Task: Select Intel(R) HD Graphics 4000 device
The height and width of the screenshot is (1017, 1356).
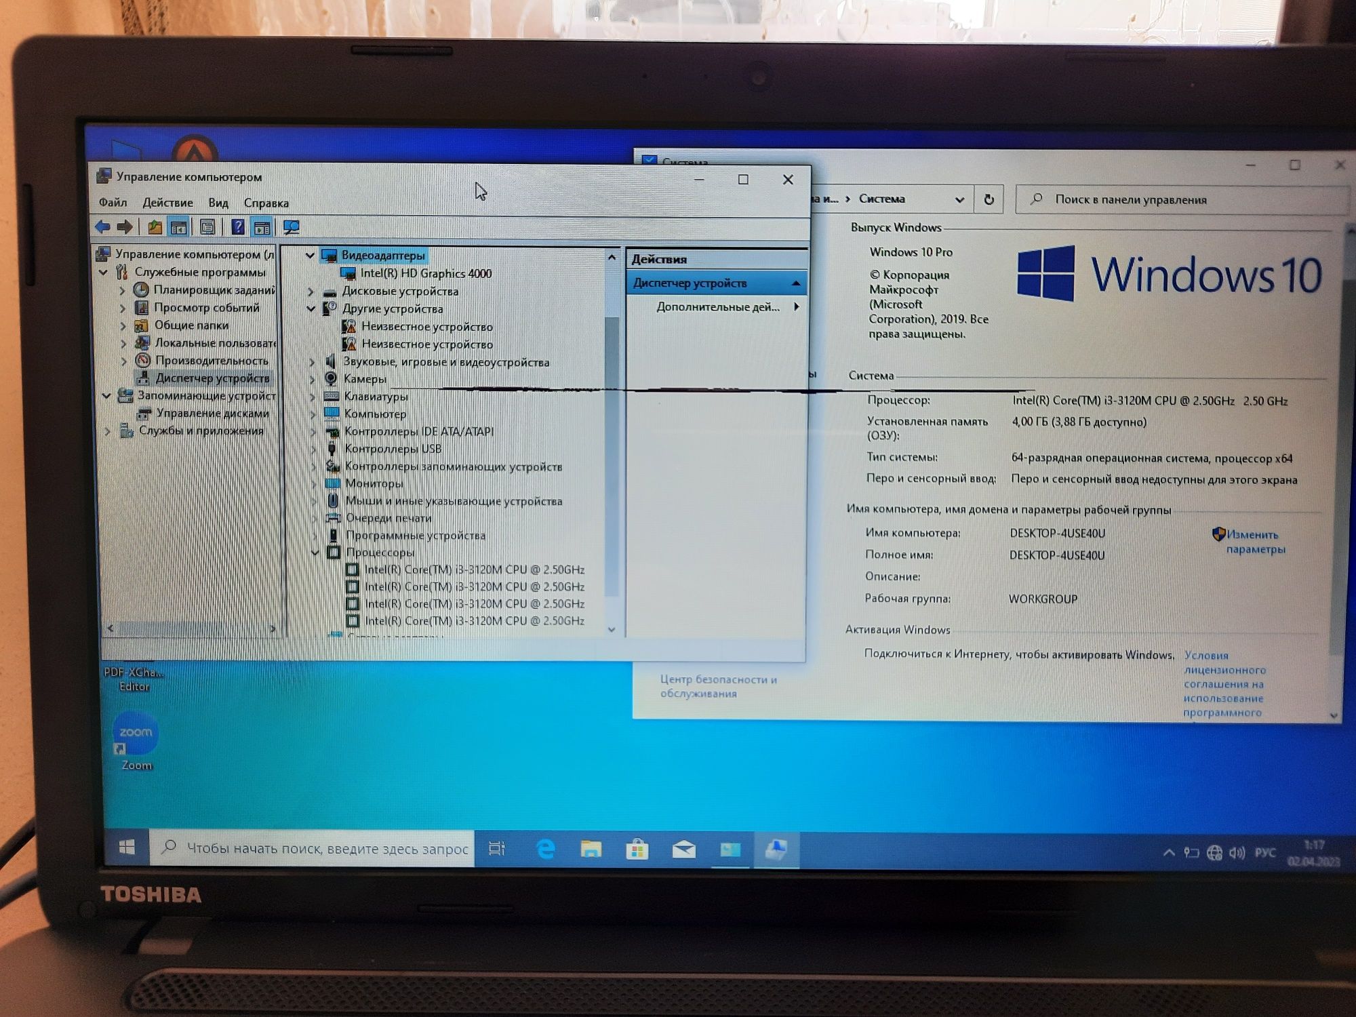Action: pyautogui.click(x=425, y=273)
